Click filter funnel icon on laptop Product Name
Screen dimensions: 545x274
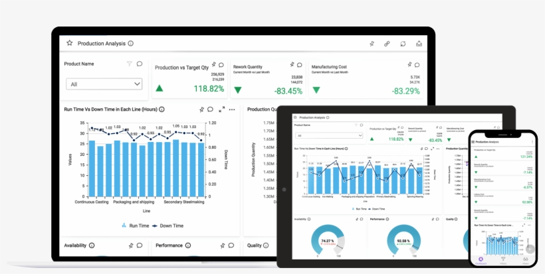coord(130,64)
